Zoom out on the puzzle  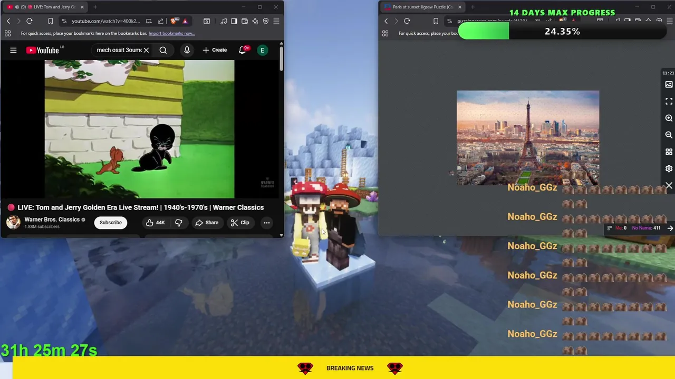point(669,135)
